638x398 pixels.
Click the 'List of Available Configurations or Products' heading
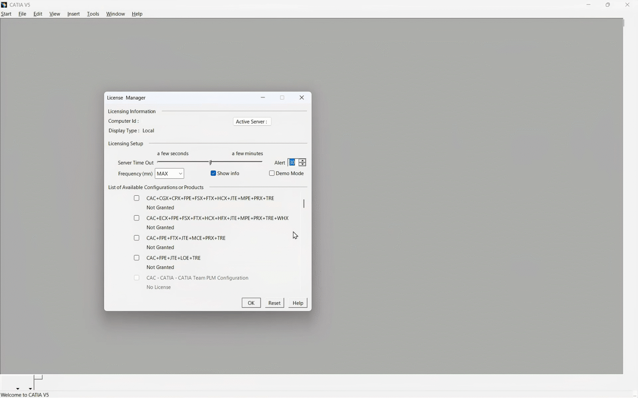[156, 187]
